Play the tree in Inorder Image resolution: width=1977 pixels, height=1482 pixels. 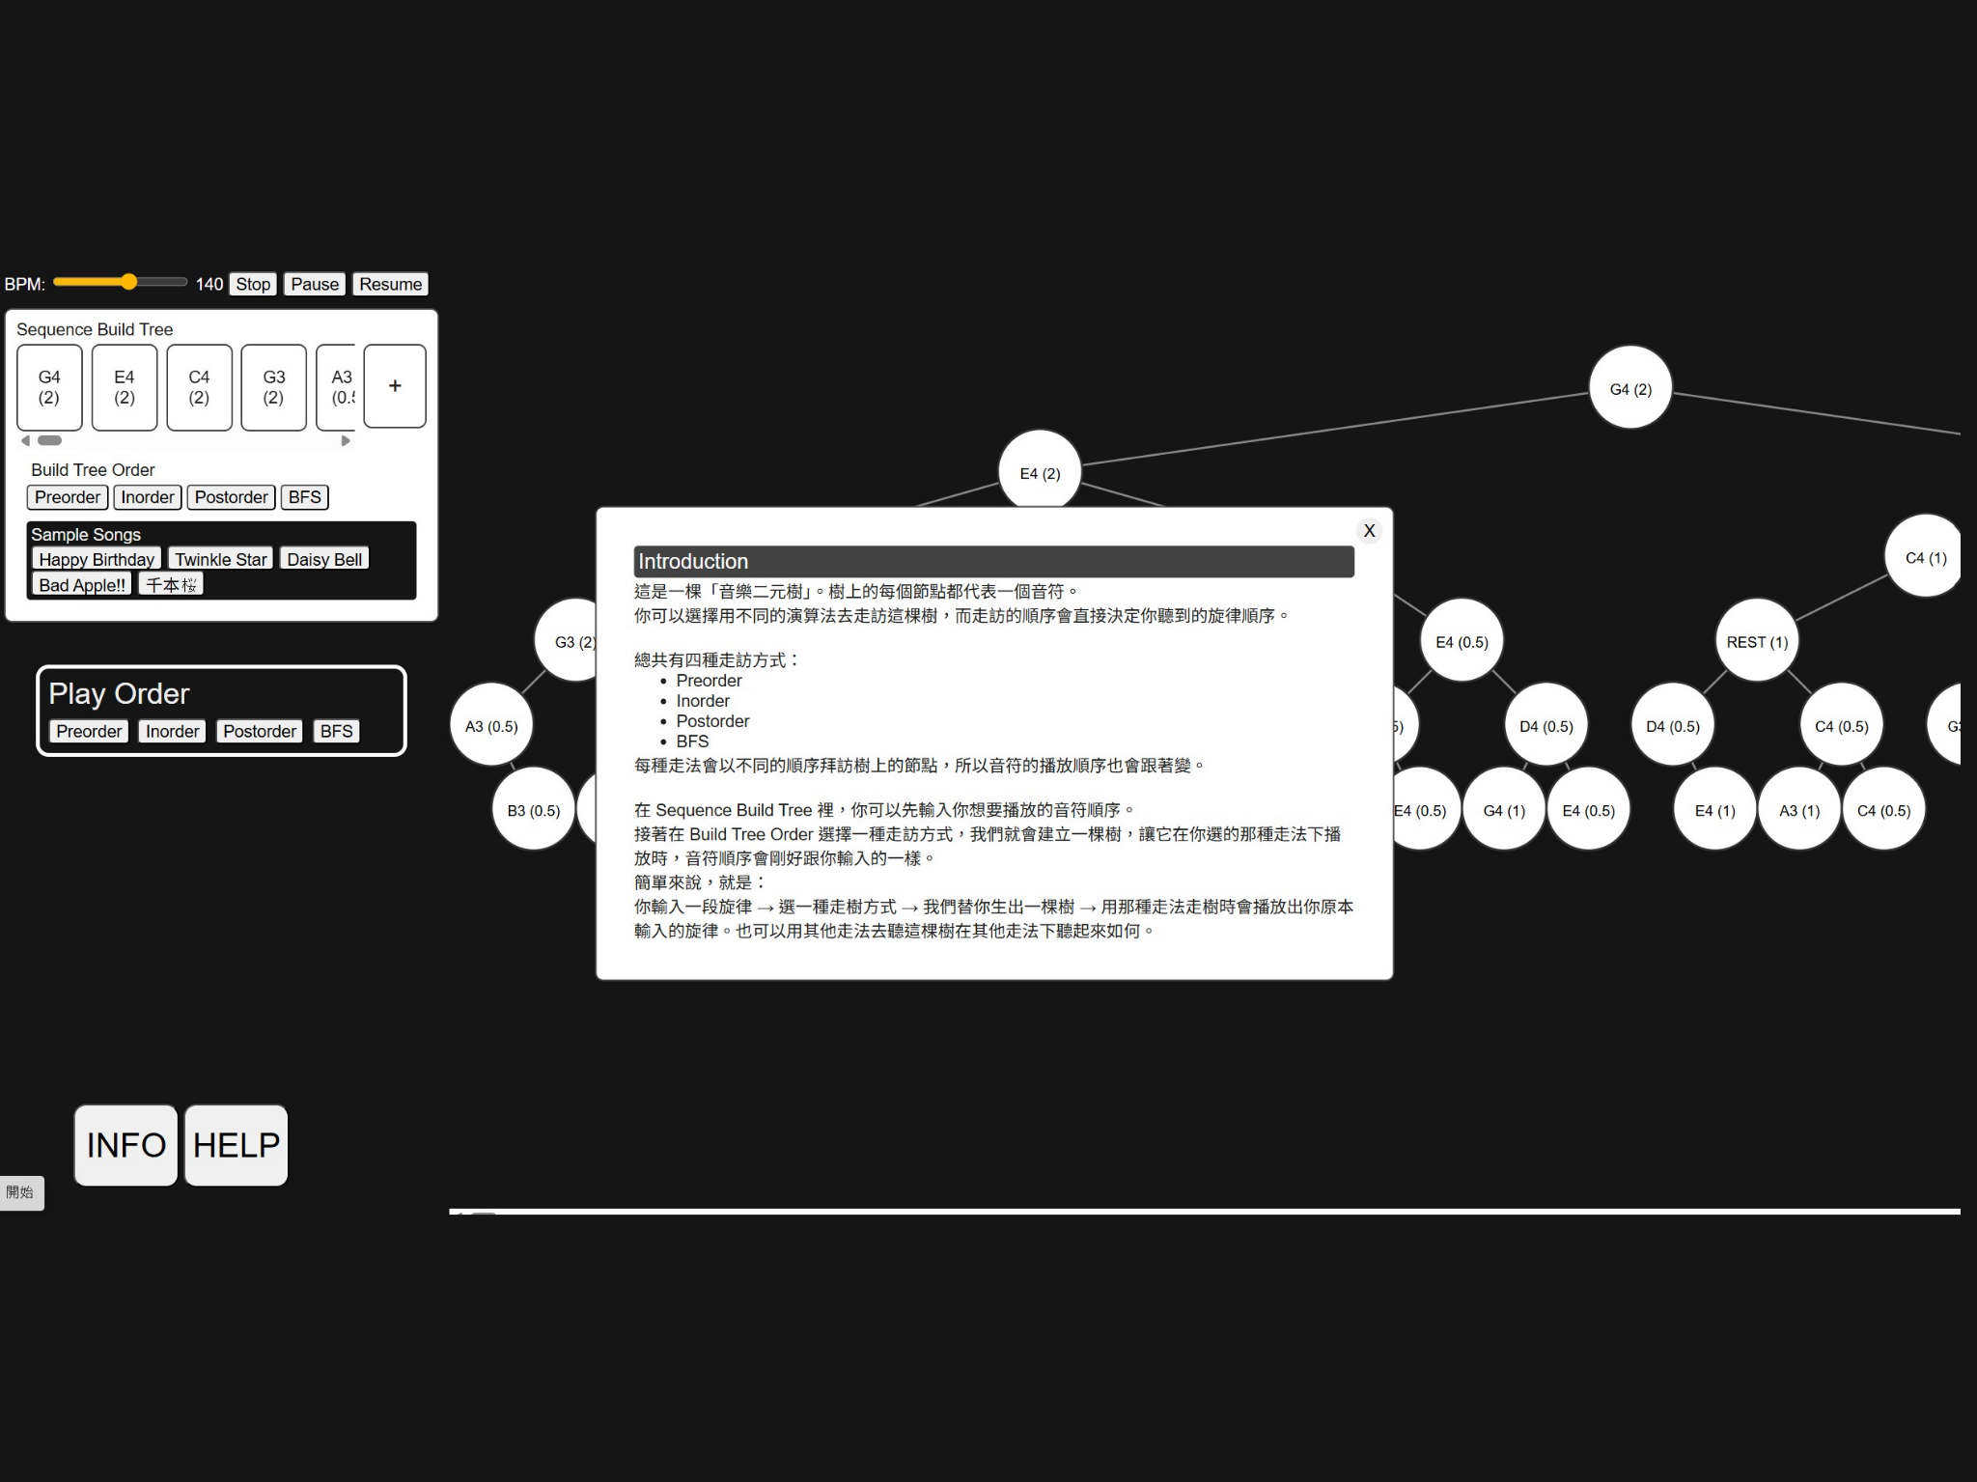pyautogui.click(x=172, y=731)
